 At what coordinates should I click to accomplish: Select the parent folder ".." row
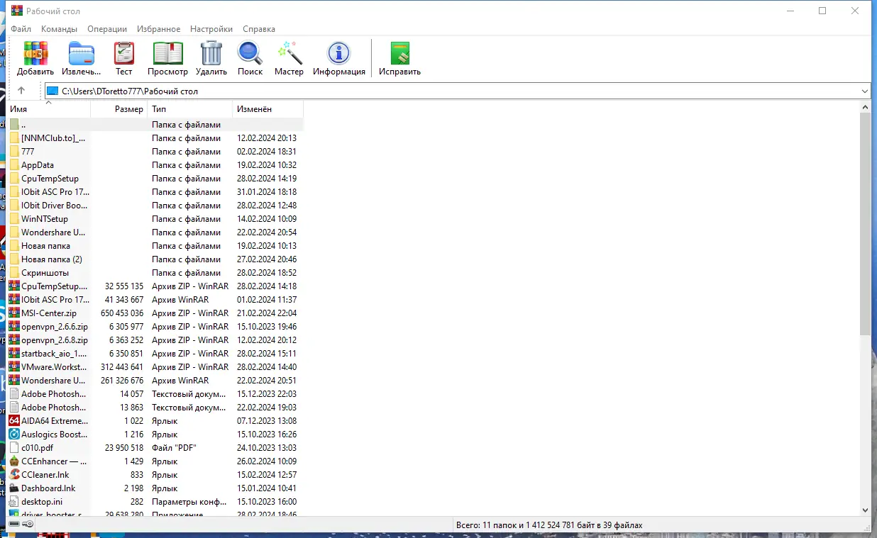(x=155, y=124)
